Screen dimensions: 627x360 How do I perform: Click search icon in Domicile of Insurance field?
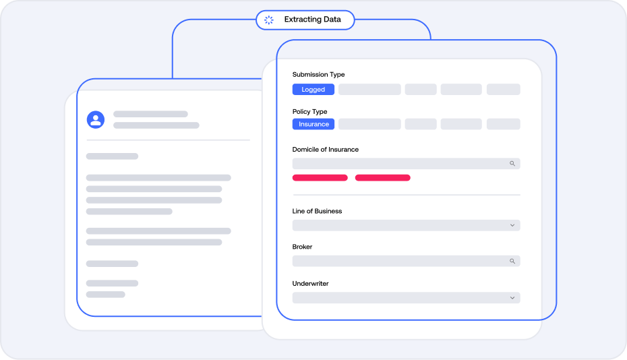click(512, 164)
